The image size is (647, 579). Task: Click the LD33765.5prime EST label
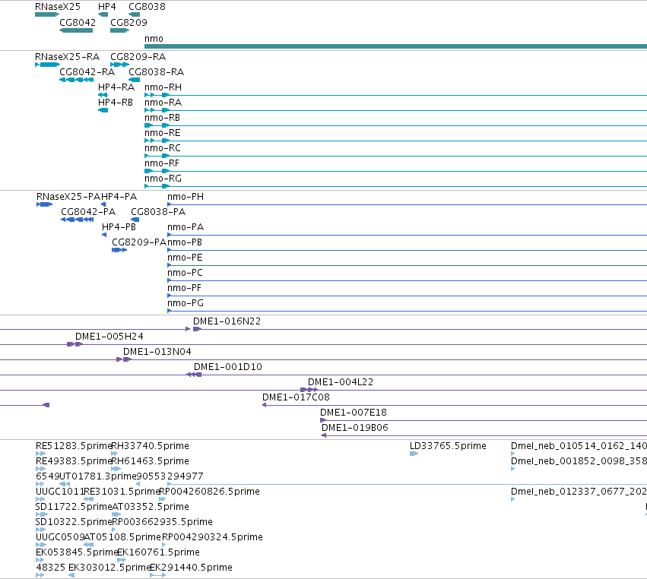(448, 446)
